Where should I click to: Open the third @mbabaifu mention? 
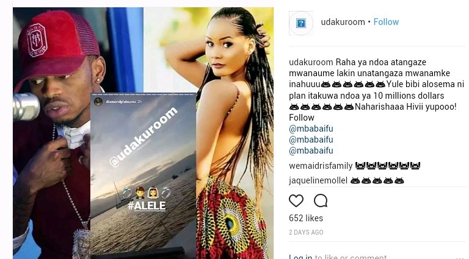[311, 151]
